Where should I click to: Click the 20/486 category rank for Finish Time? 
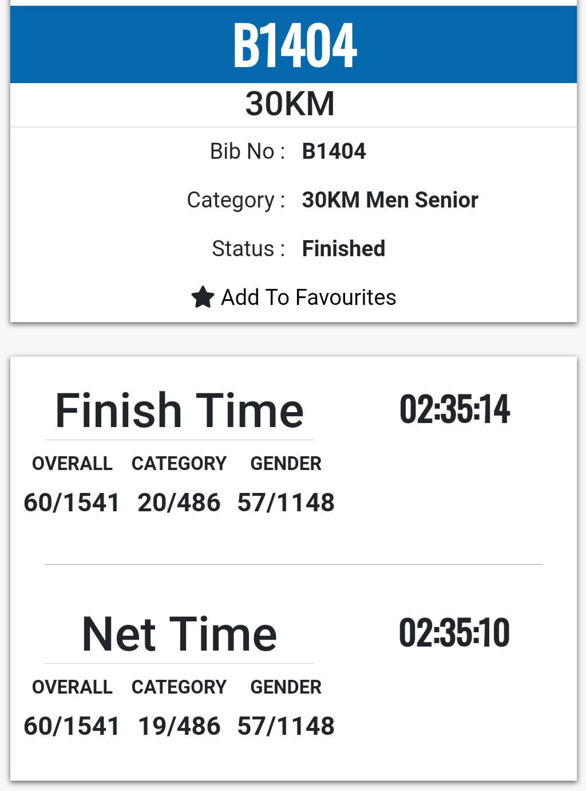click(179, 503)
